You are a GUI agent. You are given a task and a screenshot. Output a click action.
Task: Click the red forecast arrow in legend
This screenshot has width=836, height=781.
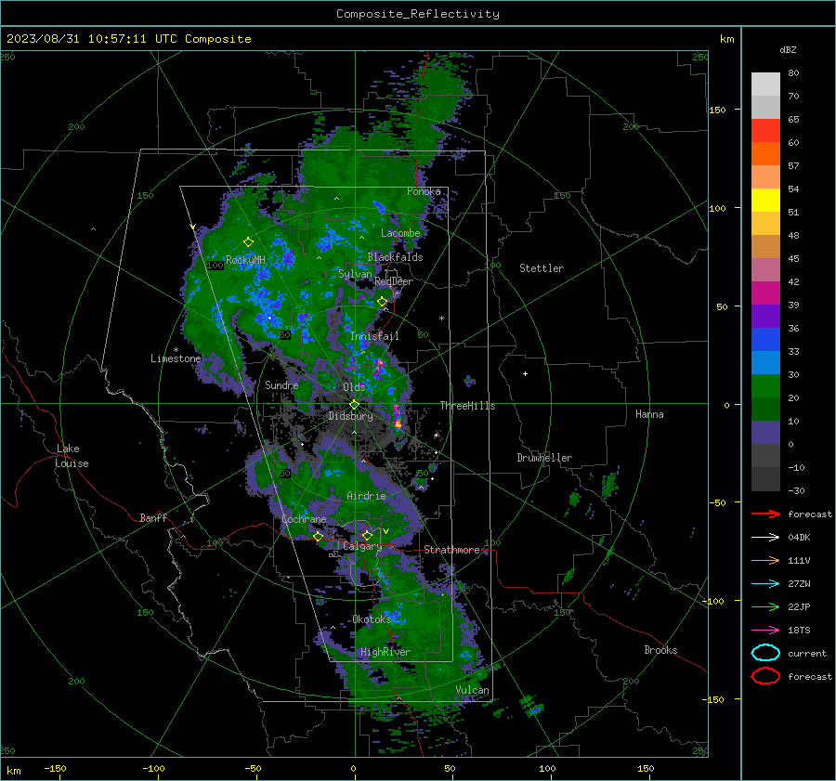point(765,514)
